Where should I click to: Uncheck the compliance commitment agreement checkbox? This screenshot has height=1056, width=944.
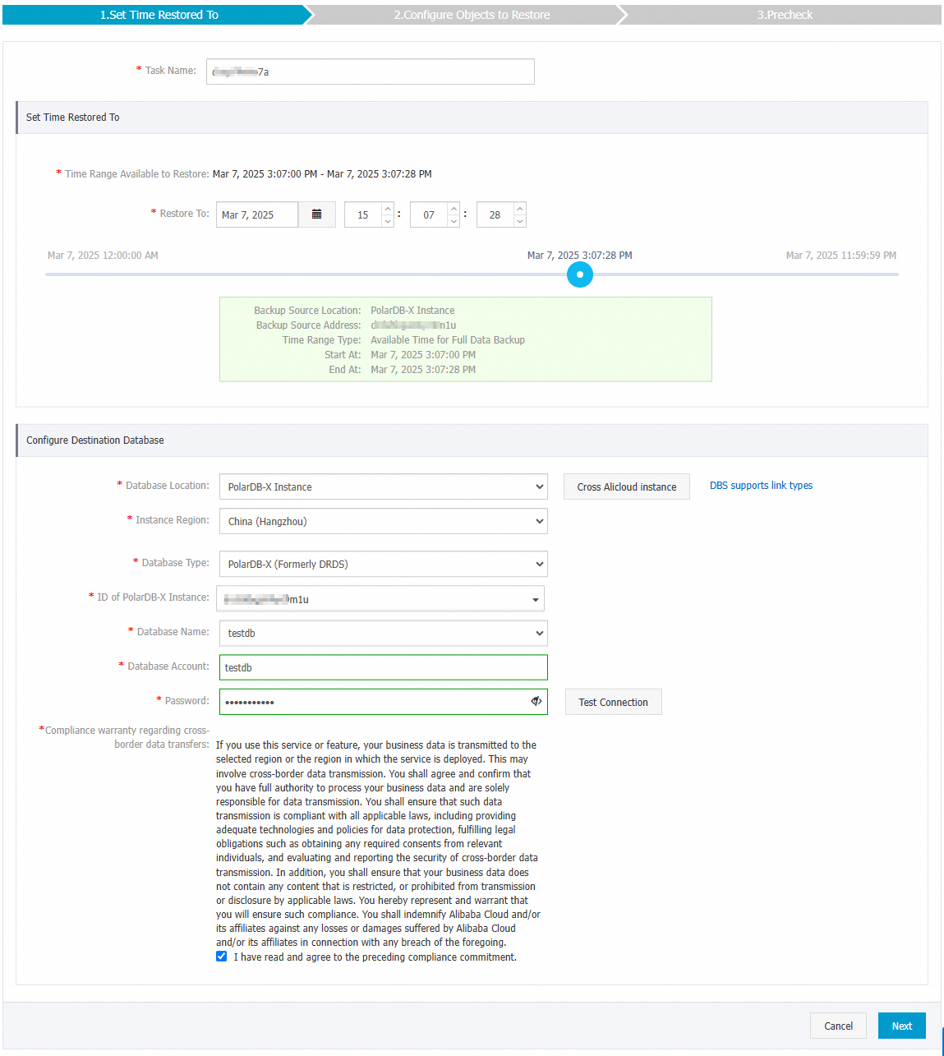tap(222, 957)
